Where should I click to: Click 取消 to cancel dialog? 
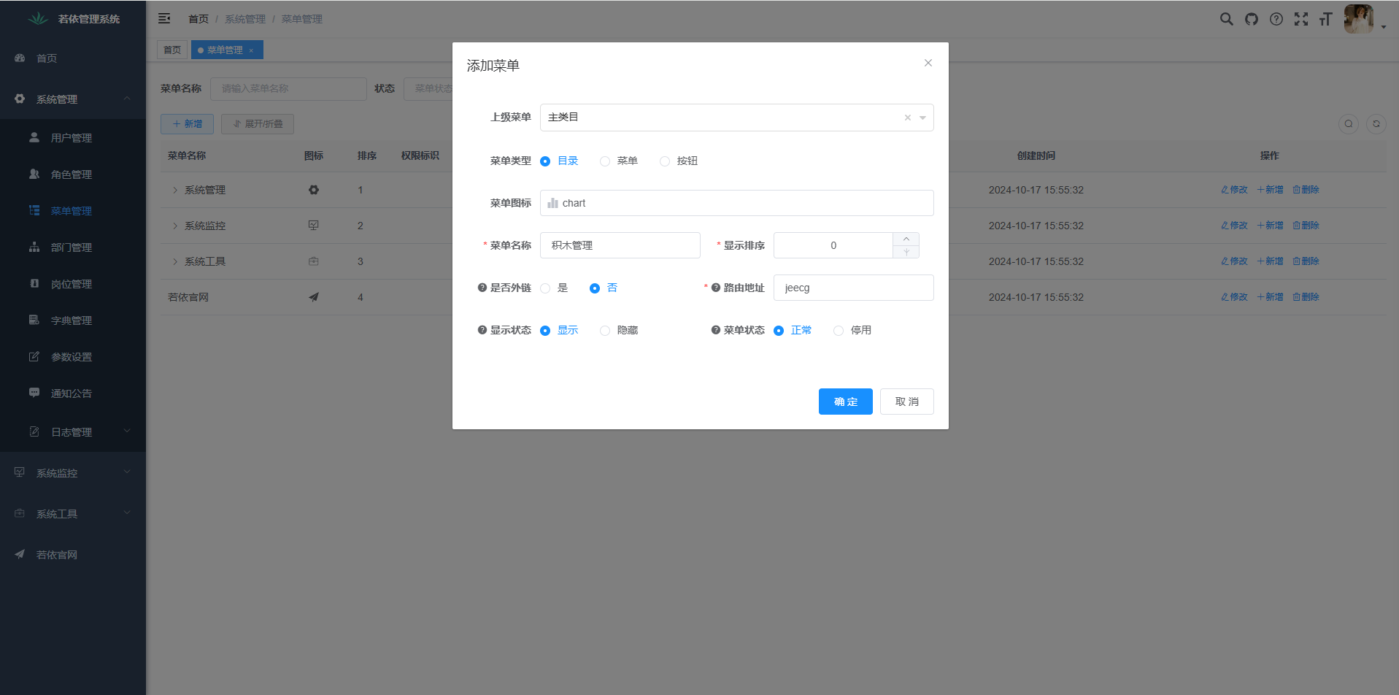click(907, 402)
